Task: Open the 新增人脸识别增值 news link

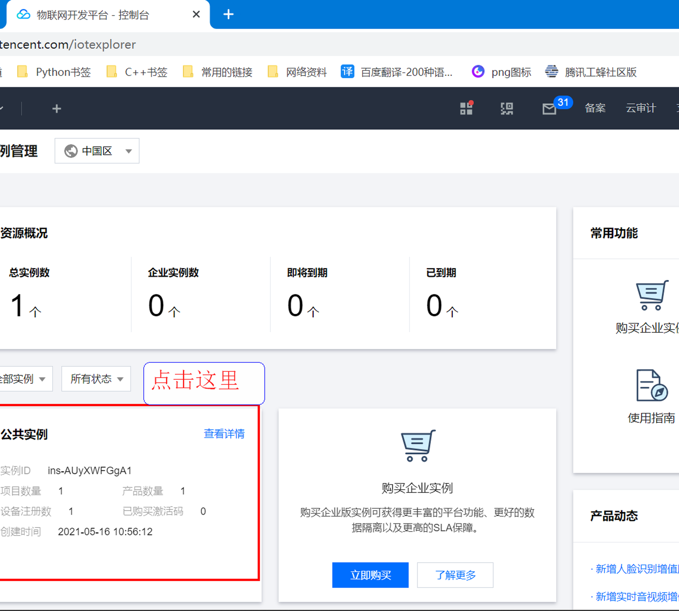Action: click(637, 569)
